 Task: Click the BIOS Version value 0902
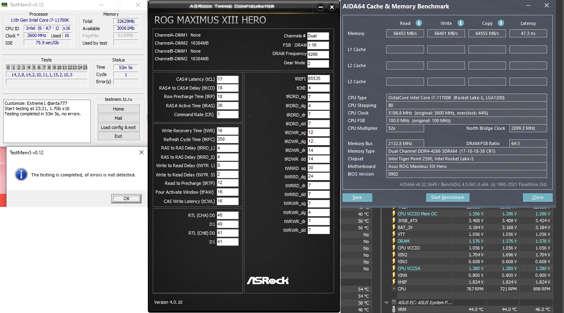click(x=467, y=174)
